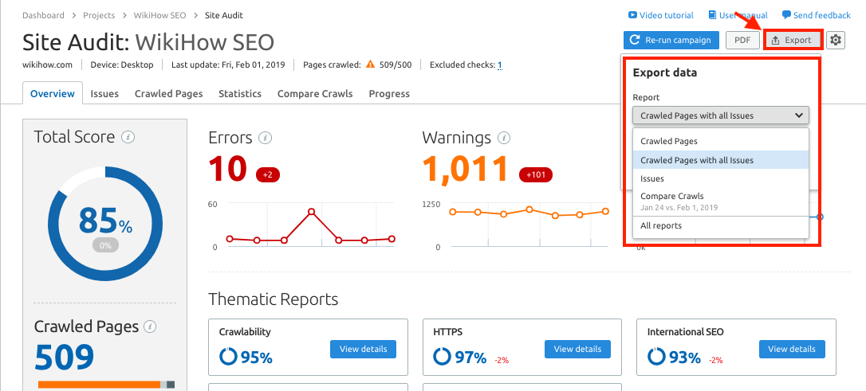Switch to the Overview tab
Viewport: 866px width, 391px height.
(53, 93)
